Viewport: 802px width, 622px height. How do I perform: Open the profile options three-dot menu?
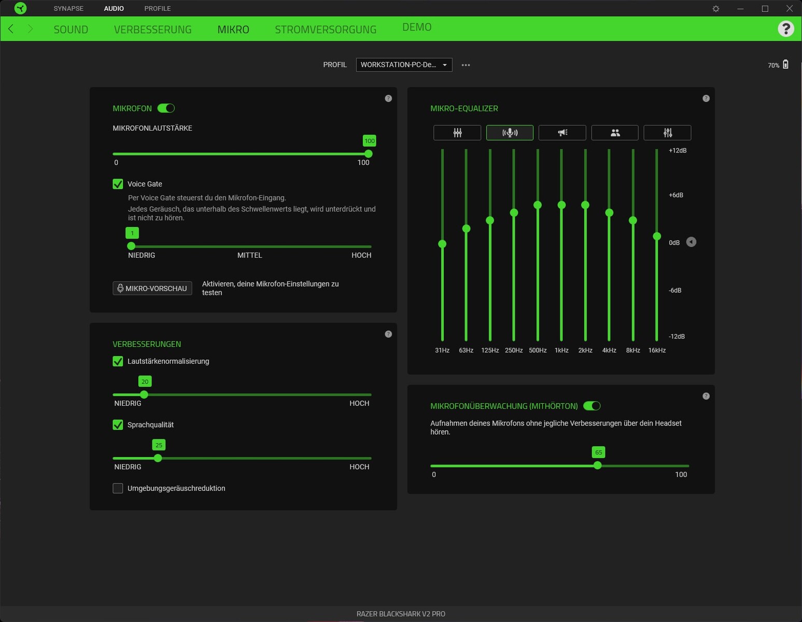[466, 65]
